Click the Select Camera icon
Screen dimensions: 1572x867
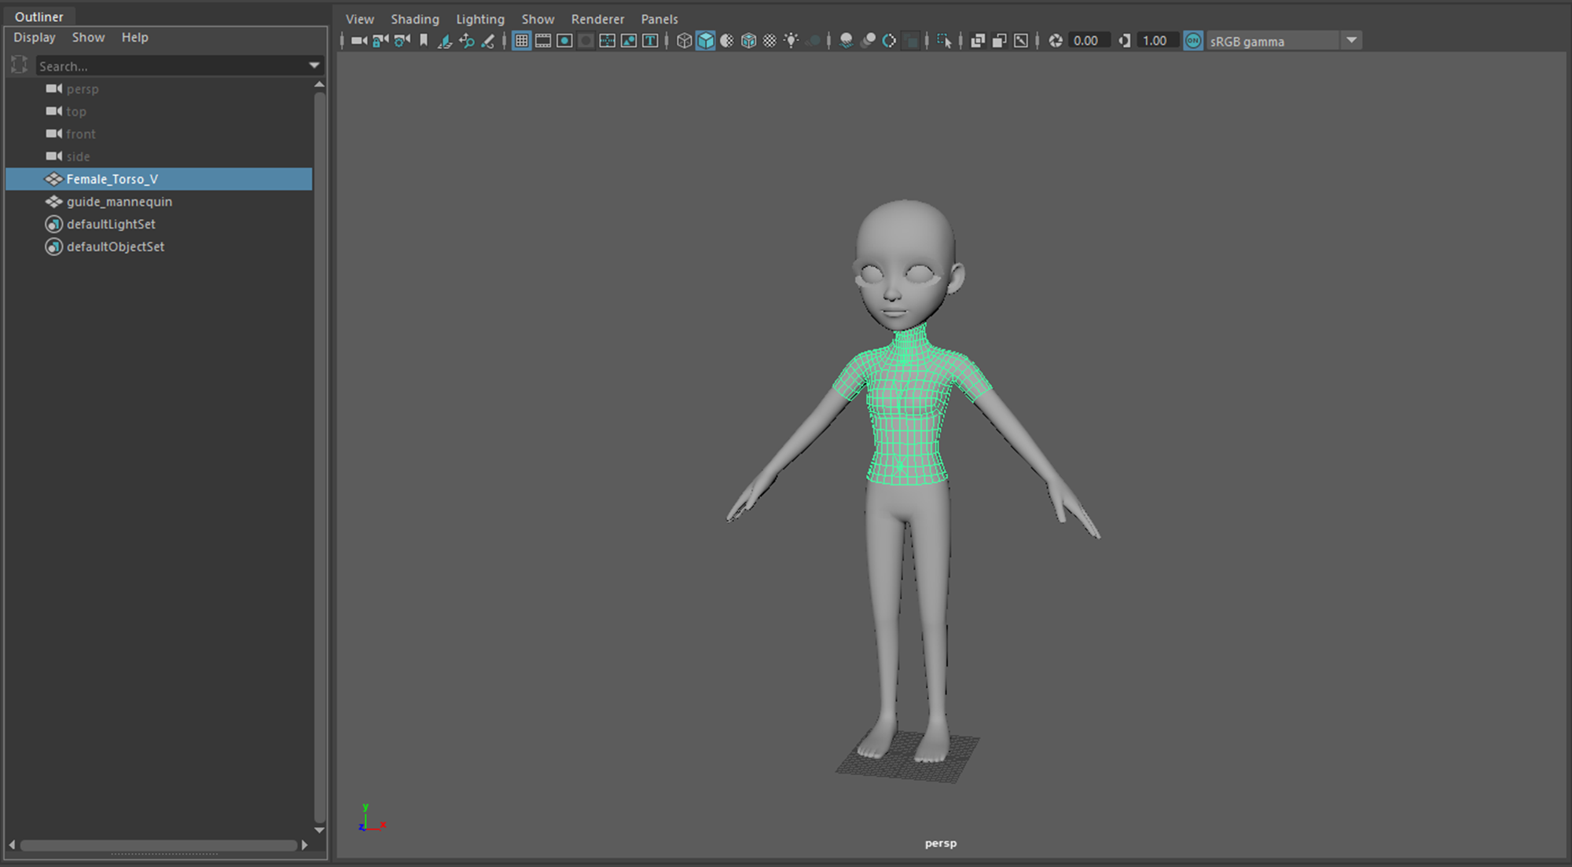click(359, 41)
